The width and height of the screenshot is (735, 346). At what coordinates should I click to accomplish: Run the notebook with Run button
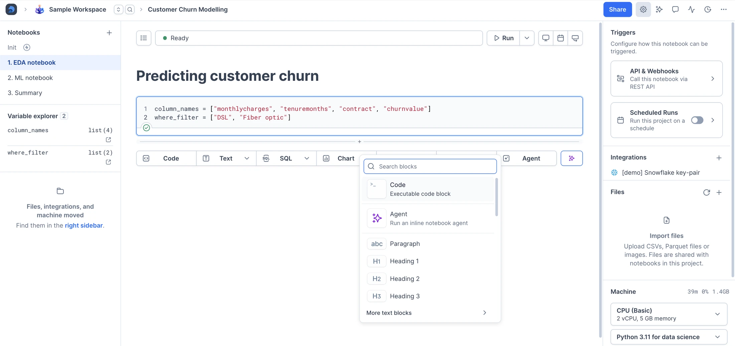click(503, 38)
